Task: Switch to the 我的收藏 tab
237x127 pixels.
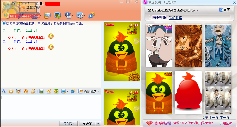Action: point(175,18)
